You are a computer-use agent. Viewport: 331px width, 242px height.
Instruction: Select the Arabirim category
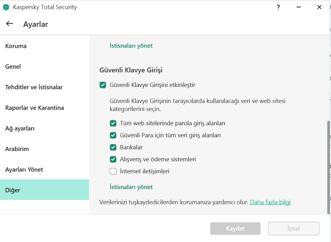tap(17, 149)
